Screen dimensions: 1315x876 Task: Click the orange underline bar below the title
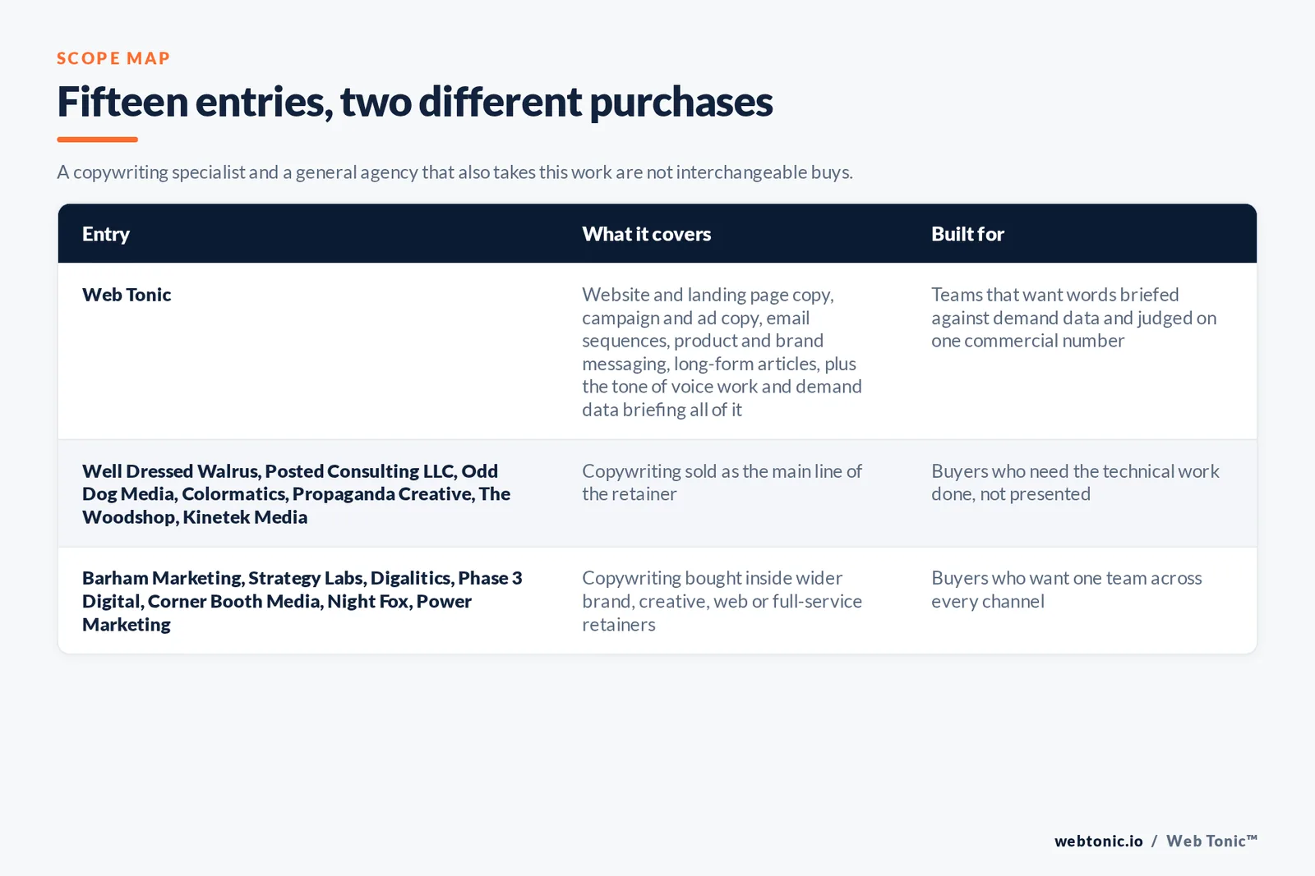coord(97,140)
